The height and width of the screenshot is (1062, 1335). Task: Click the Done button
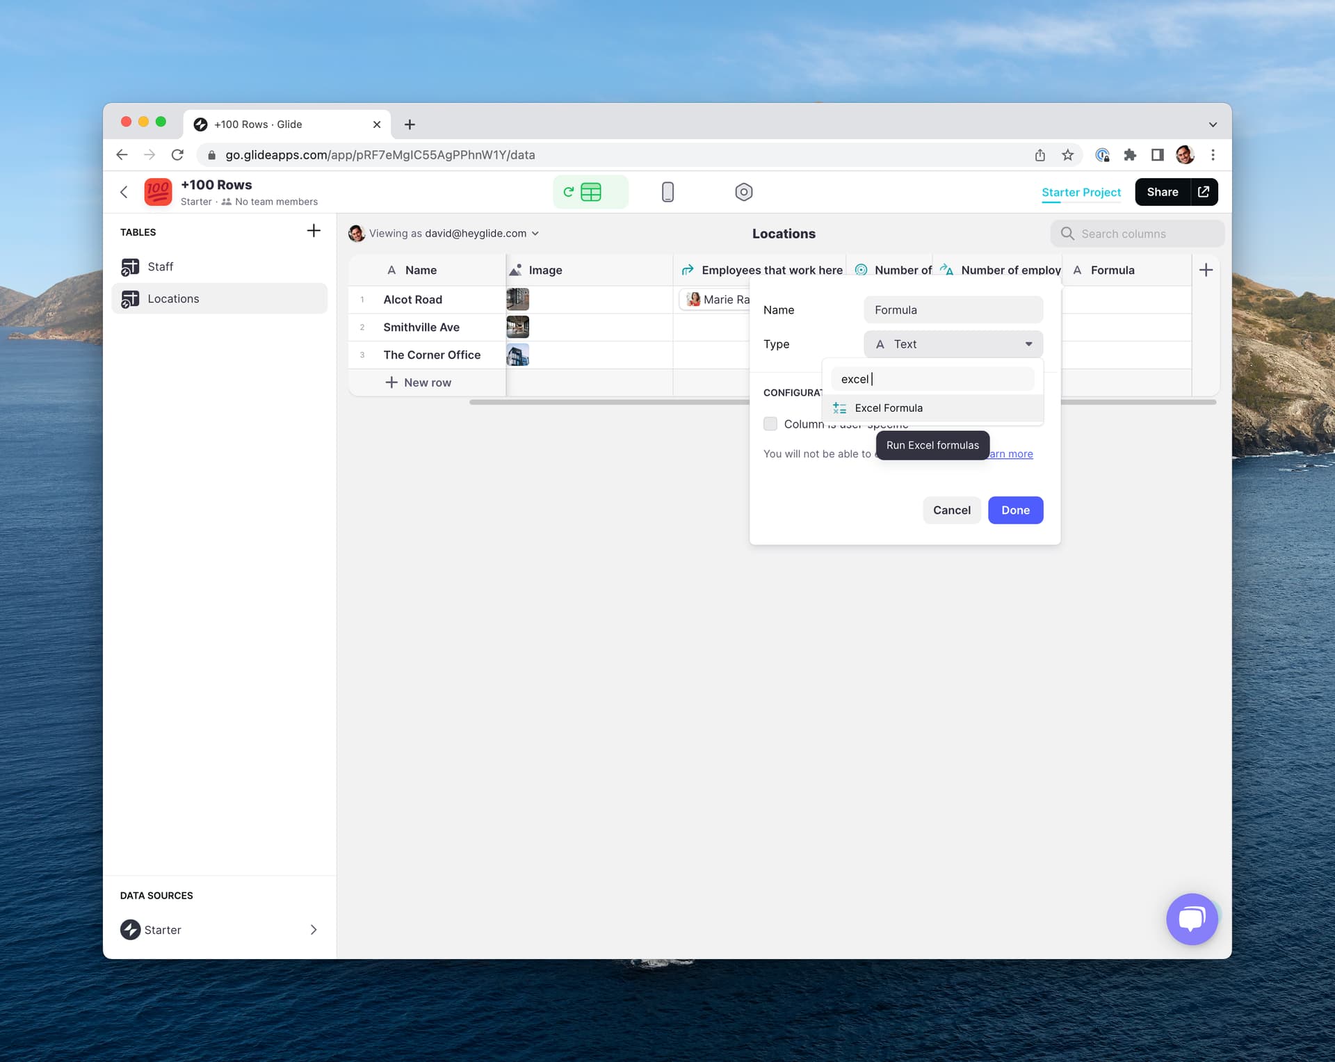coord(1014,510)
